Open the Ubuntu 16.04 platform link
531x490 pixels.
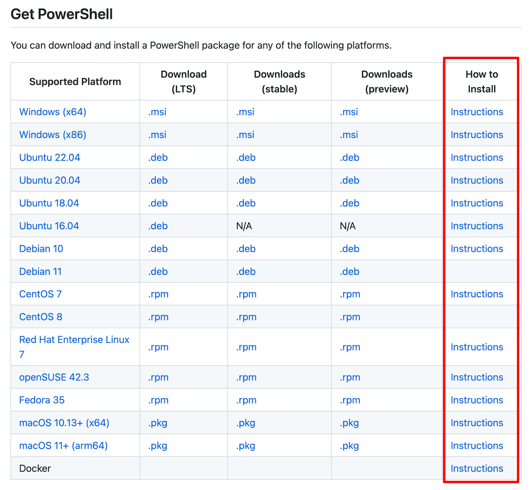(49, 226)
